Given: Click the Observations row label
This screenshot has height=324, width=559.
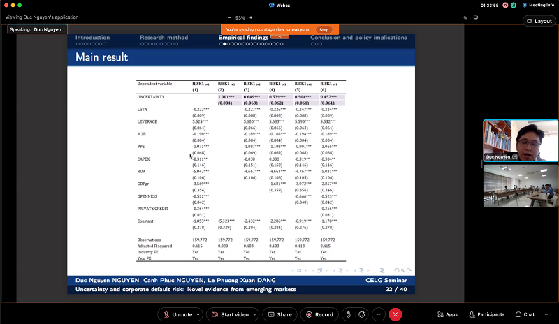Looking at the screenshot, I should (x=149, y=240).
